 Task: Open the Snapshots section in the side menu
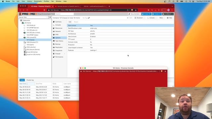pyautogui.click(x=59, y=51)
